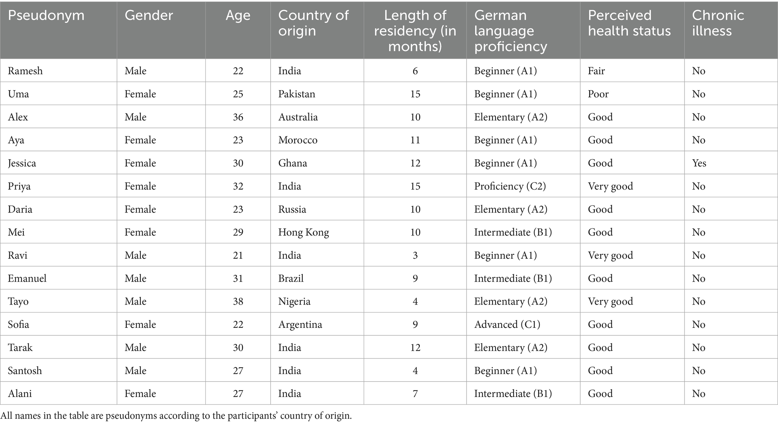The height and width of the screenshot is (424, 778).
Task: Click the Pakistan country cell
Action: [x=296, y=94]
